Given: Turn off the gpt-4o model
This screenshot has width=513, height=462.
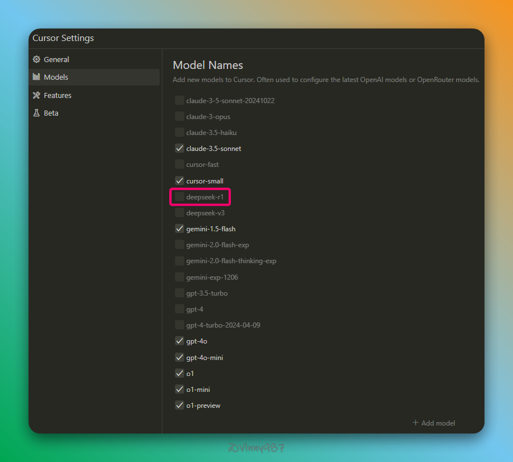Looking at the screenshot, I should pos(180,341).
